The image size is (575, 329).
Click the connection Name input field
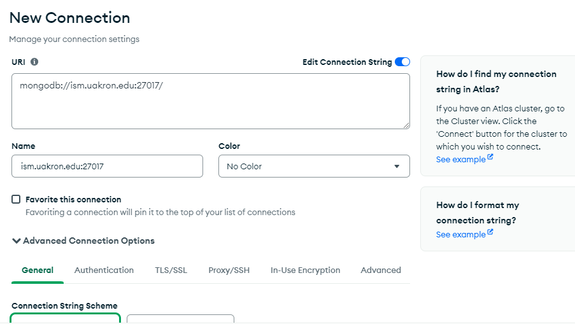pos(107,166)
